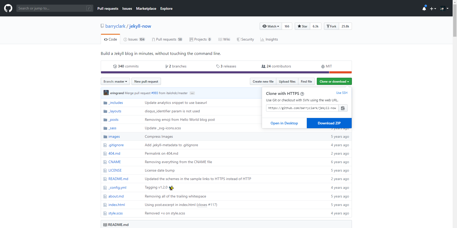Click Create new file button
Image resolution: width=457 pixels, height=228 pixels.
263,81
